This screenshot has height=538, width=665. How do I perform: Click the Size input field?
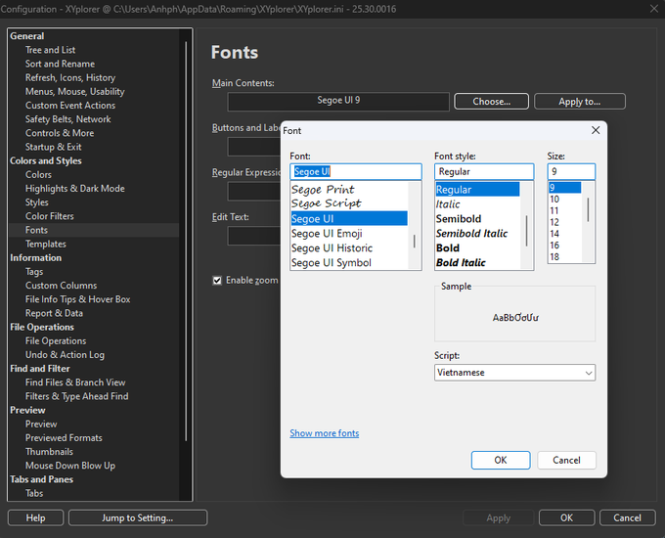point(571,171)
